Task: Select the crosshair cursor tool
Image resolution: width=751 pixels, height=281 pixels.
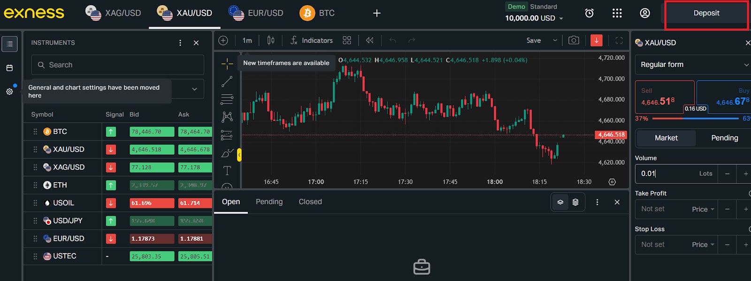Action: (227, 63)
